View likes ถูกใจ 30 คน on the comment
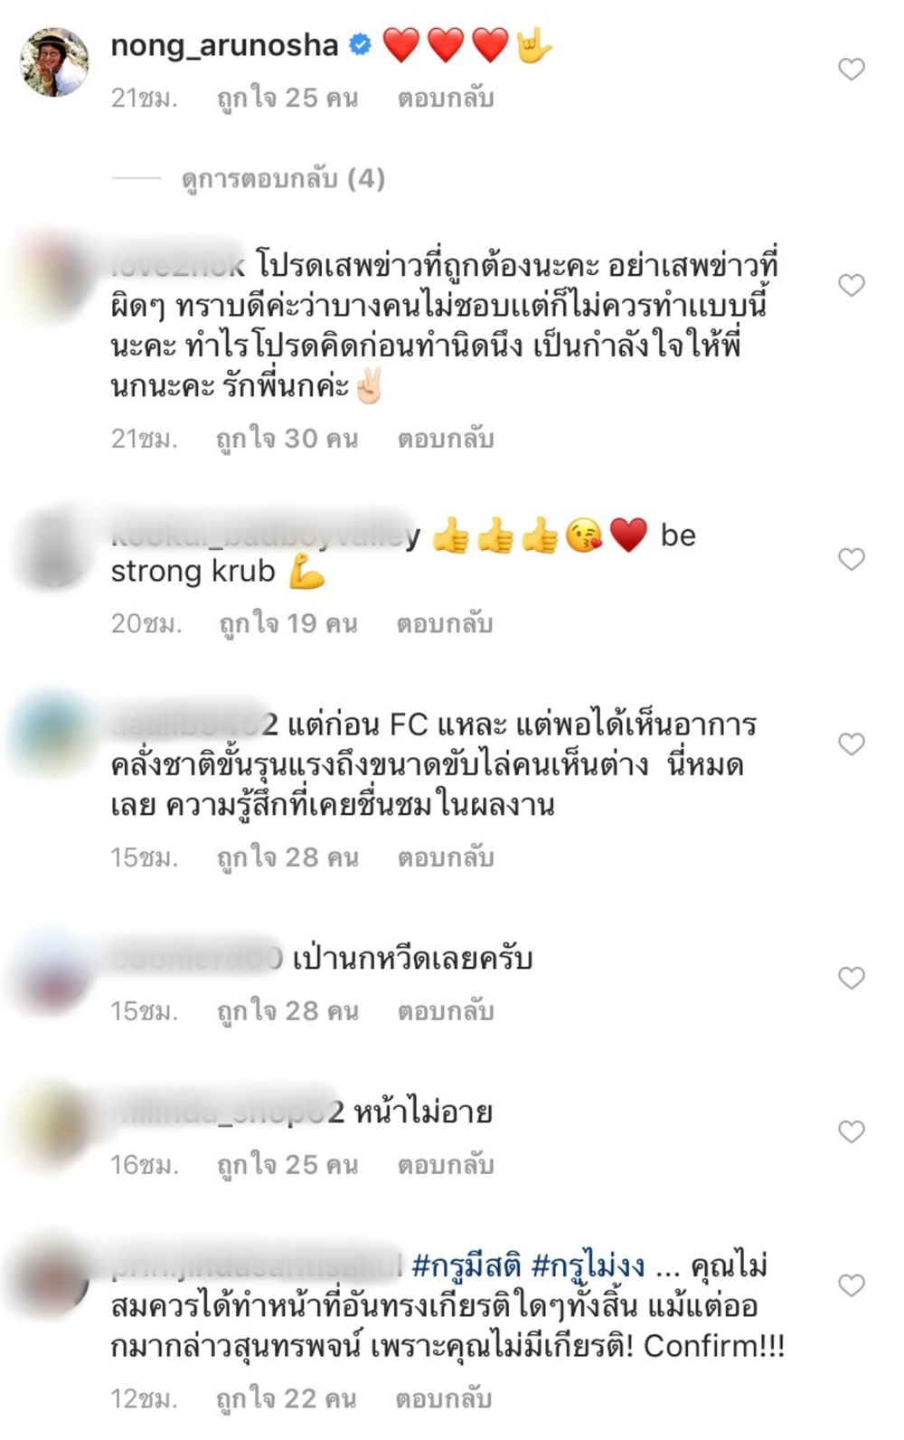This screenshot has height=1440, width=904. click(287, 439)
